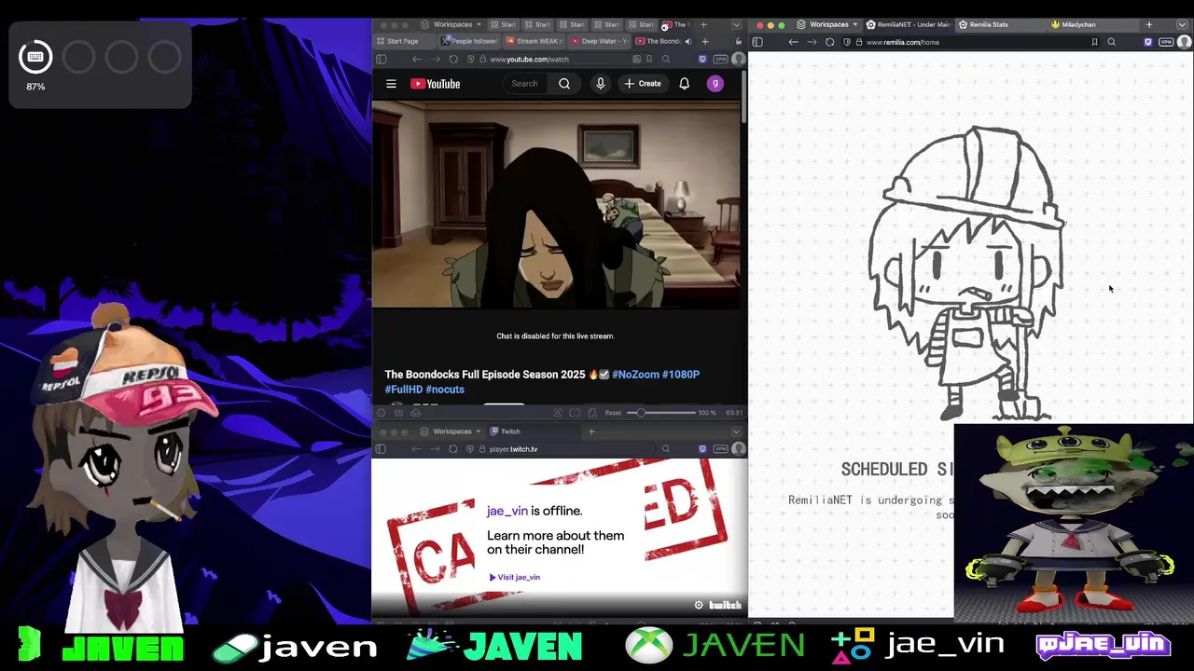Reload the YouTube browser window page

tap(453, 59)
